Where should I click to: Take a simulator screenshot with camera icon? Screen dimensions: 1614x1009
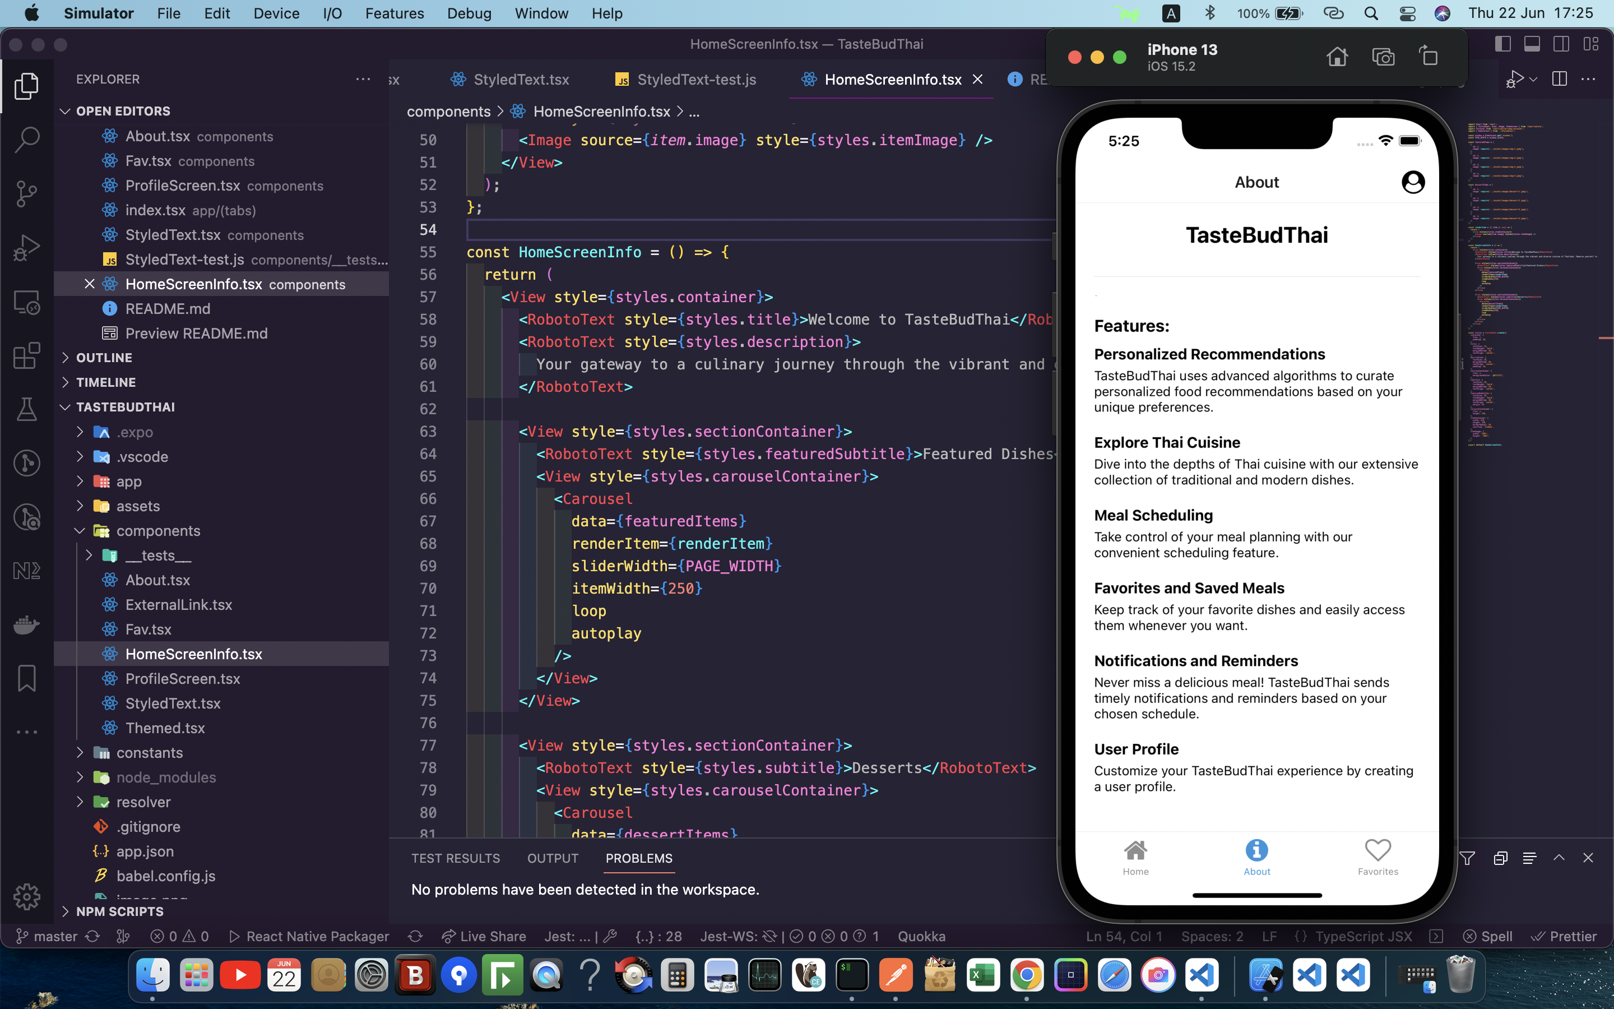tap(1383, 57)
